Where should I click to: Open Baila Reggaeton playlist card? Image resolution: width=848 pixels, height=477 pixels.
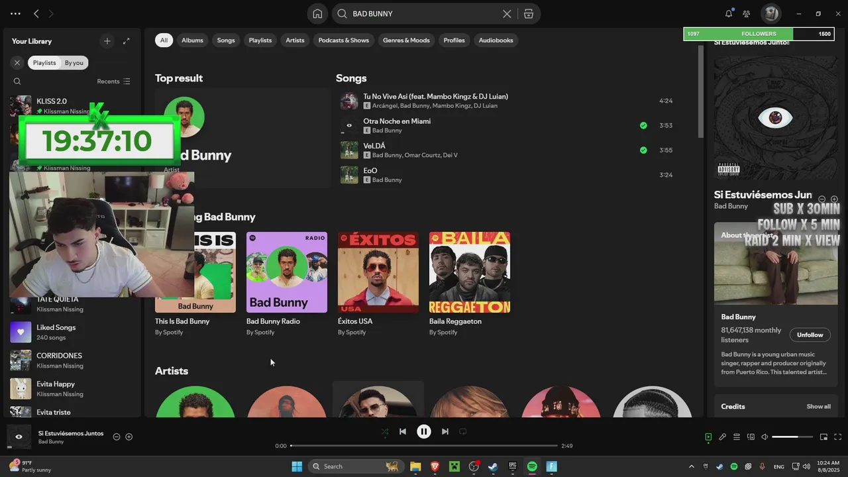tap(470, 284)
